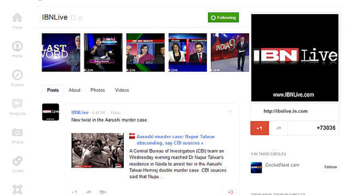Select the Posts tab
Viewport: 345px width, 195px height.
tap(53, 90)
